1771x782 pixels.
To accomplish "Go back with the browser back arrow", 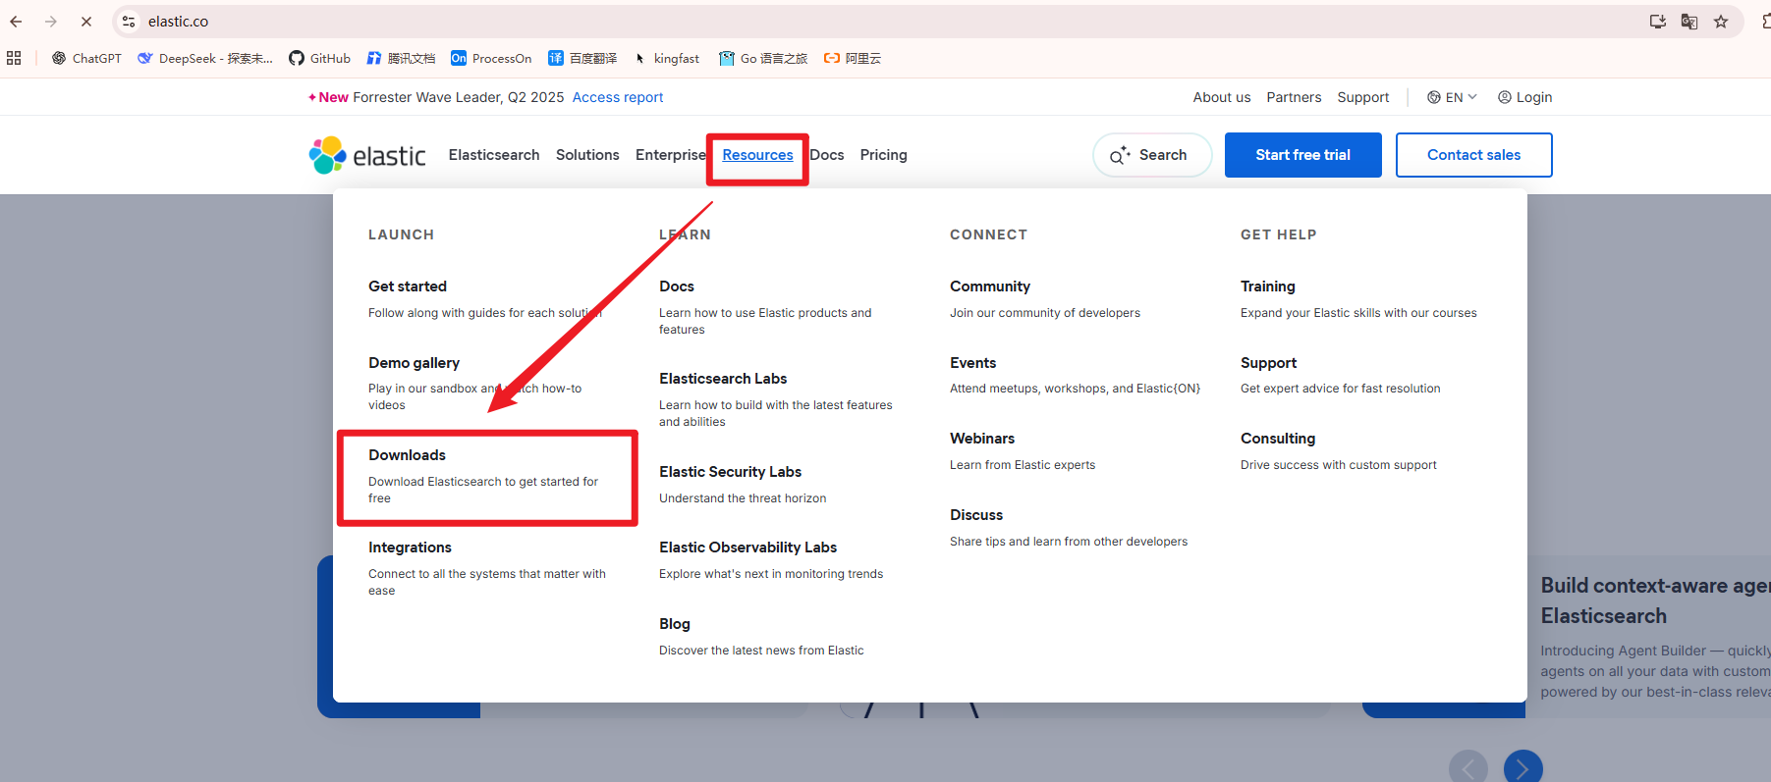I will (16, 22).
